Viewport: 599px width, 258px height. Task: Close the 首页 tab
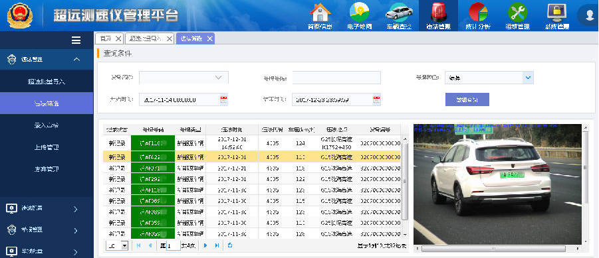pos(118,38)
